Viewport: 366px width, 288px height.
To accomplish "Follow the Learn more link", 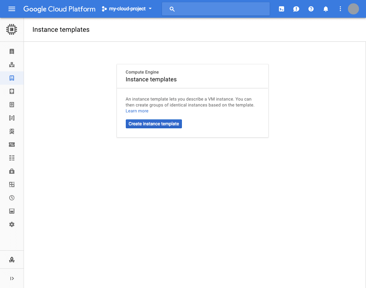I will 137,111.
